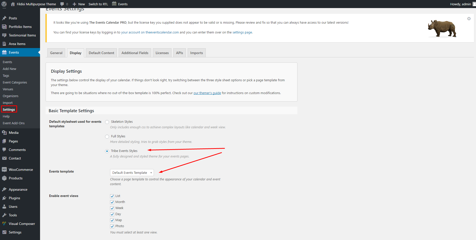Click the Portfolio Items icon in sidebar
This screenshot has height=240, width=476.
point(4,27)
